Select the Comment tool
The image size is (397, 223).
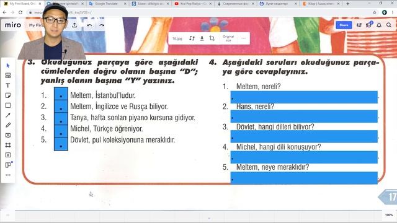click(x=8, y=135)
